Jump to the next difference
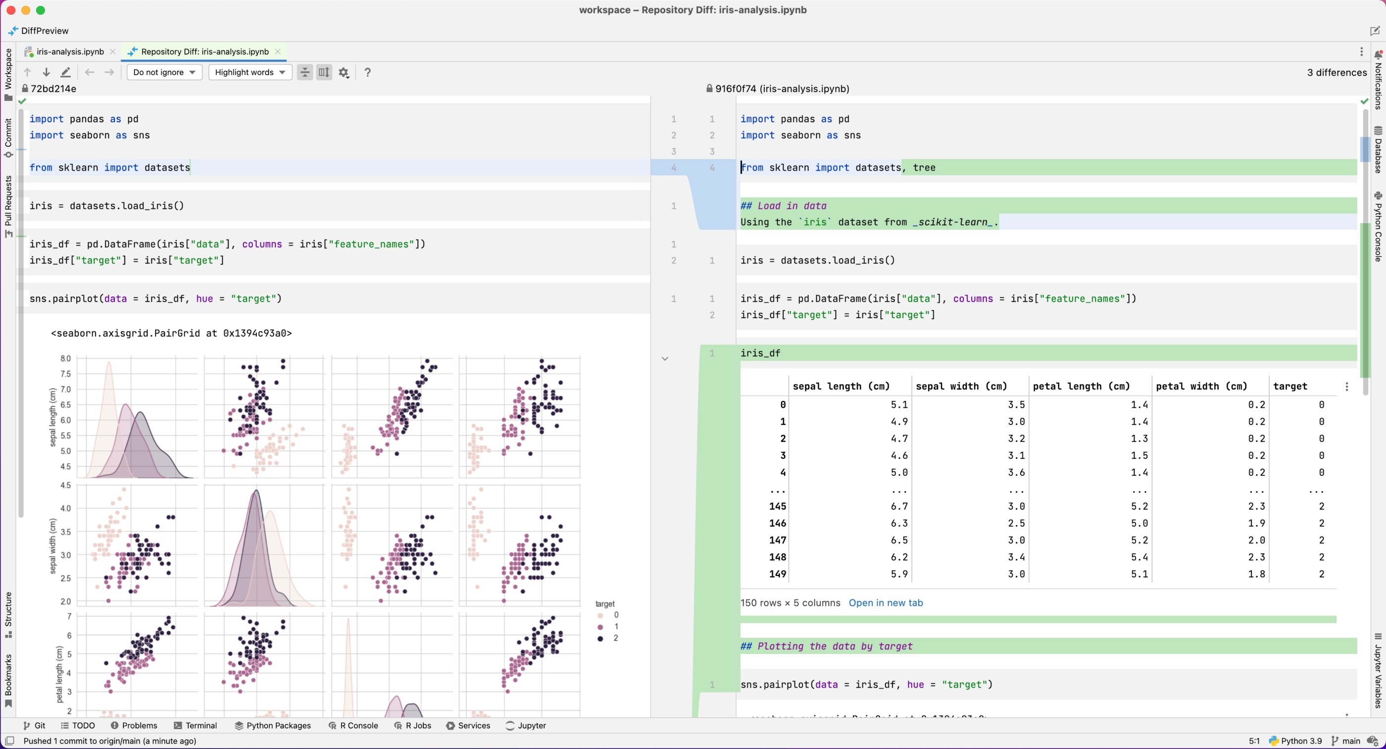 [x=46, y=72]
